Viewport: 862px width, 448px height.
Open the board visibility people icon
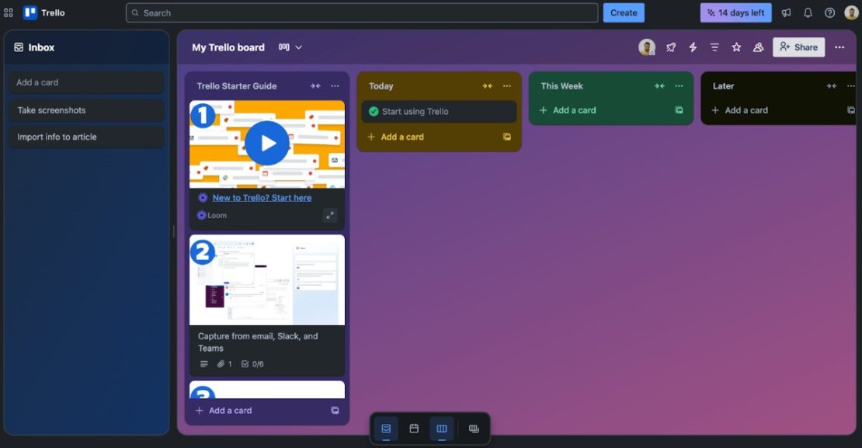pos(758,47)
